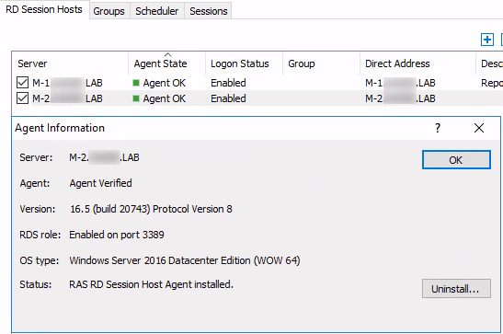Sort by the Group column header
The image size is (503, 334).
(321, 63)
